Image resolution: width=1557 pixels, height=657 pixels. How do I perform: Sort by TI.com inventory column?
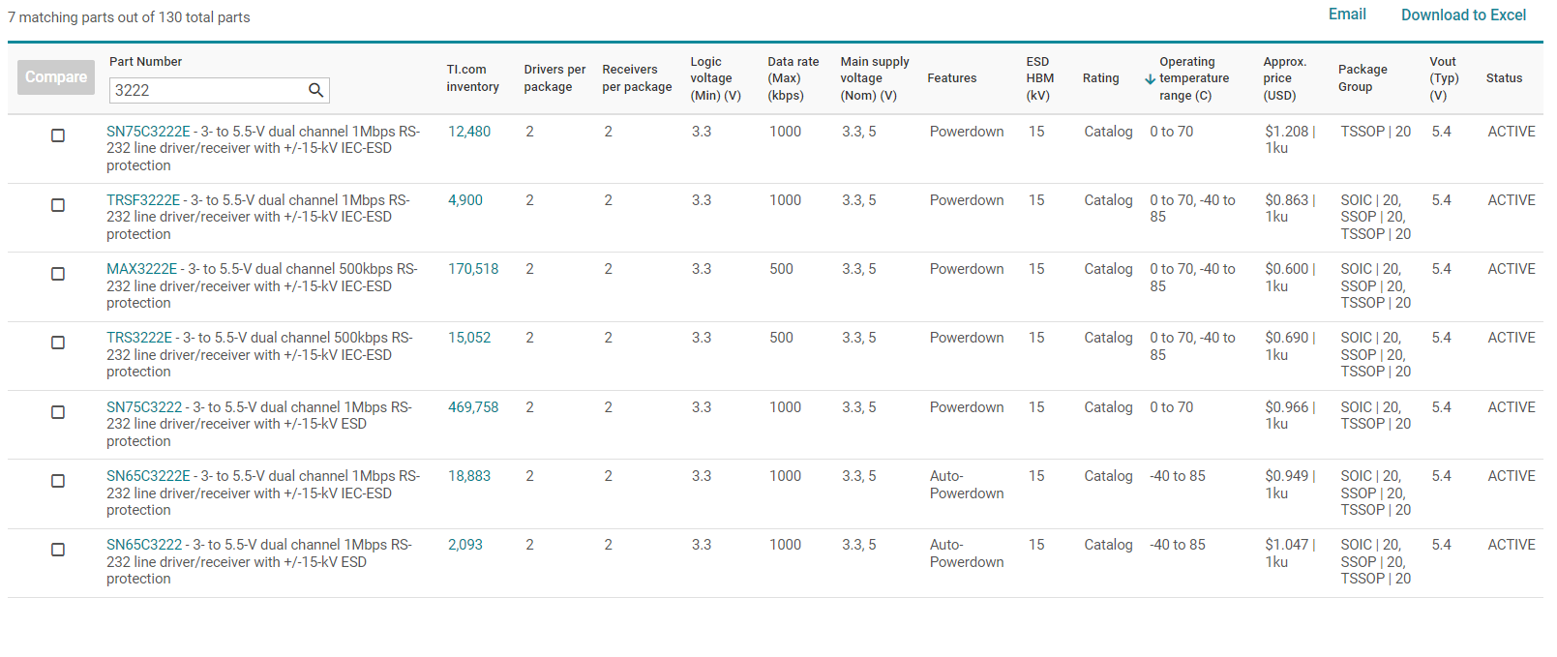(472, 78)
